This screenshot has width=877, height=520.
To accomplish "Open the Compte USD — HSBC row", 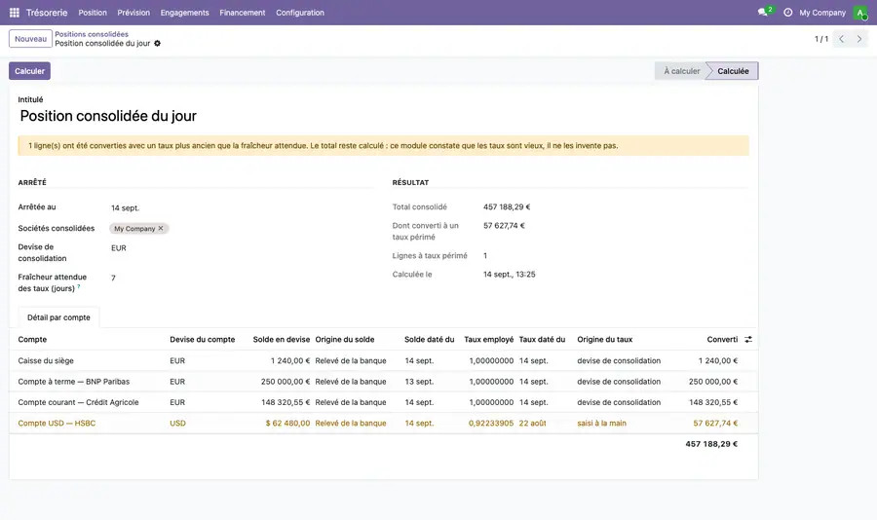I will point(383,424).
